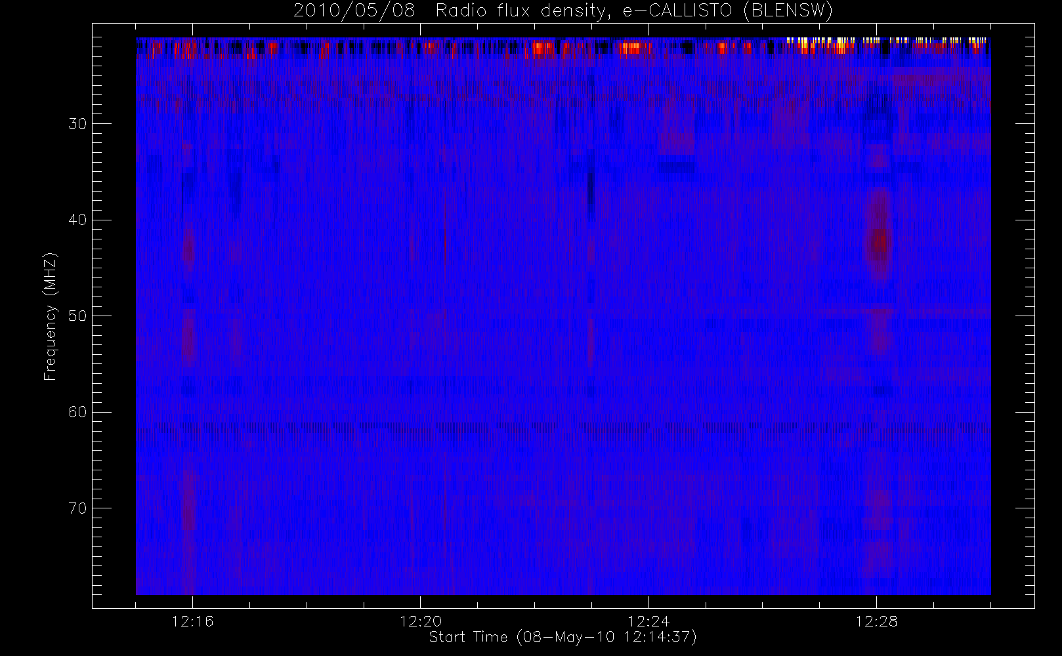Click the 12:16 time tick label
Image resolution: width=1062 pixels, height=656 pixels.
click(193, 621)
